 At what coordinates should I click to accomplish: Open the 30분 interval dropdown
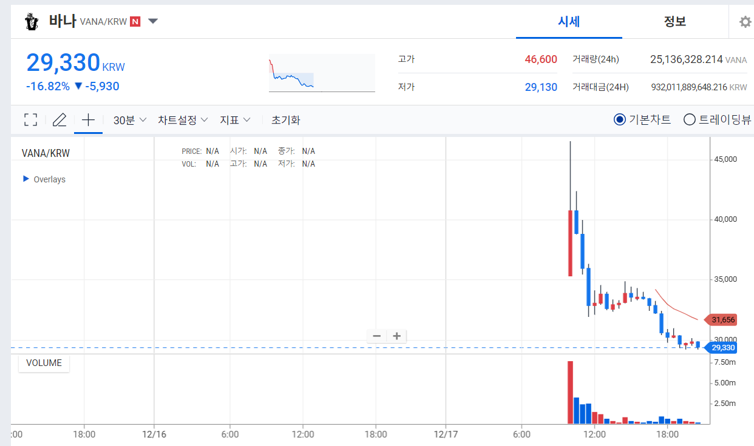[130, 120]
